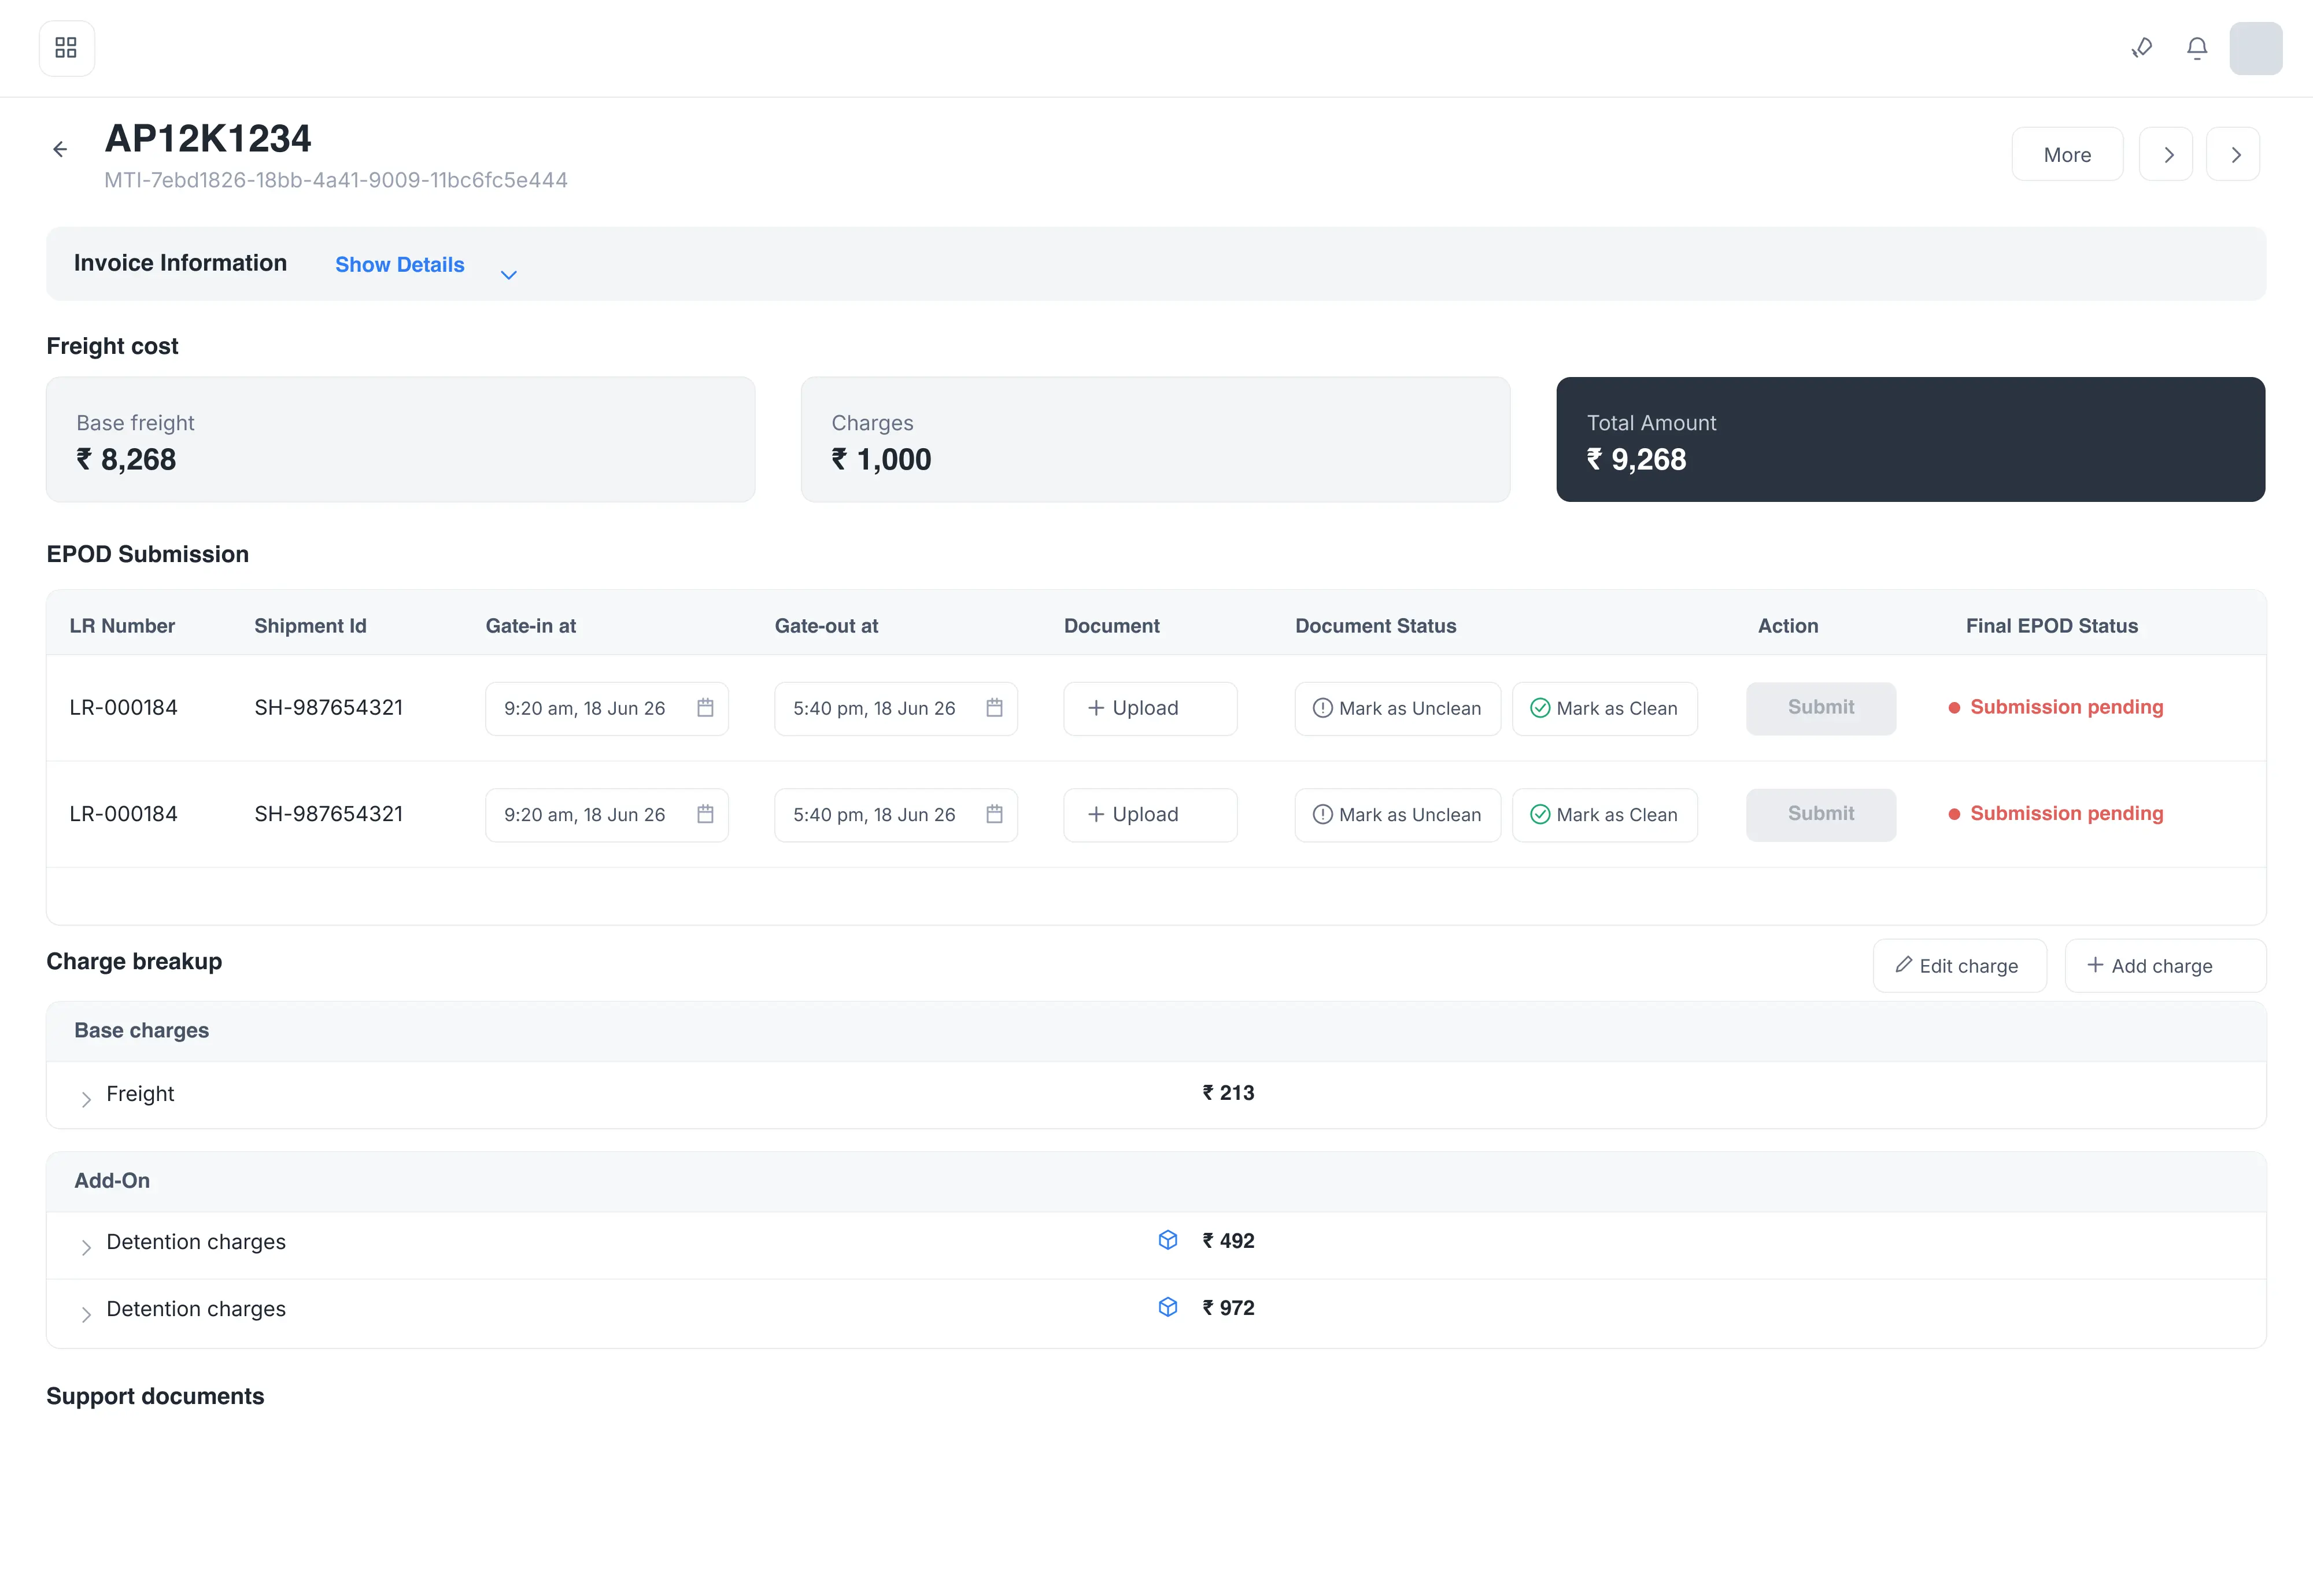Go back using the left arrow
The image size is (2313, 1596).
coord(60,149)
